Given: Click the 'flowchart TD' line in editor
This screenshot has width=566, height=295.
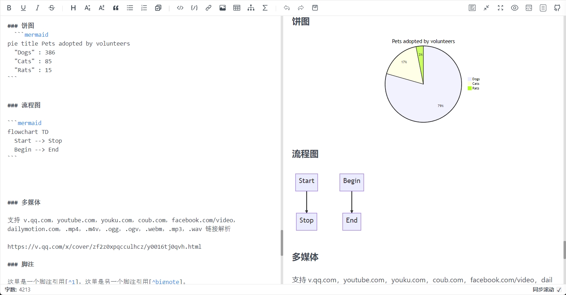Looking at the screenshot, I should point(28,132).
